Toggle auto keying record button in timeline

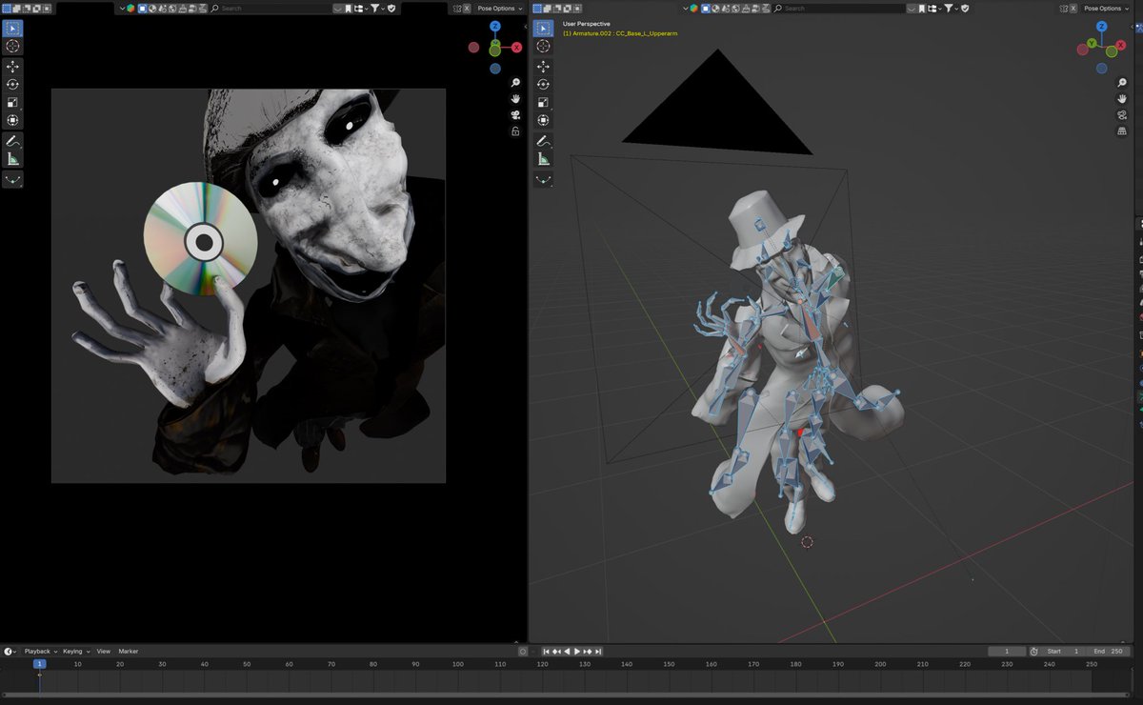[522, 652]
